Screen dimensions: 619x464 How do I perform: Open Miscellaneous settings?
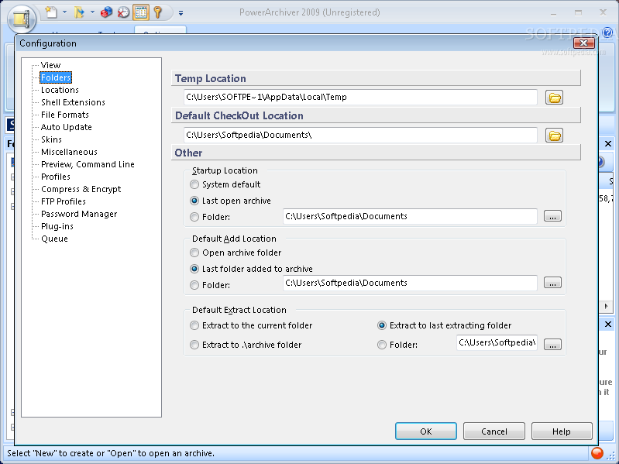point(69,152)
